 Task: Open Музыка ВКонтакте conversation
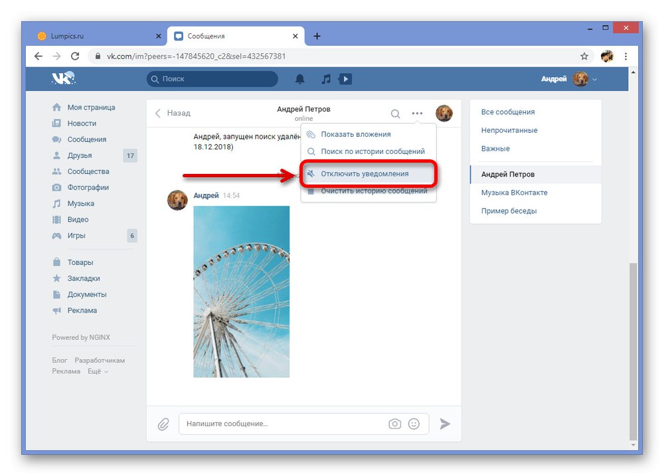coord(536,193)
